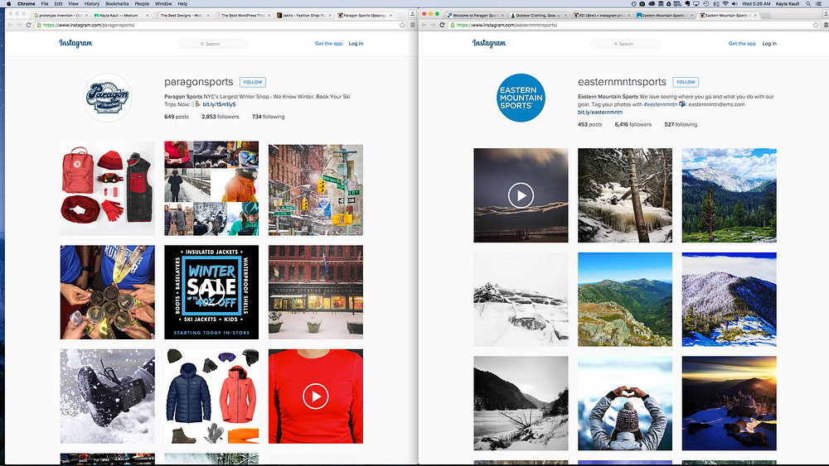The width and height of the screenshot is (829, 466).
Task: Click paragonsports URL address bar
Action: pos(221,25)
